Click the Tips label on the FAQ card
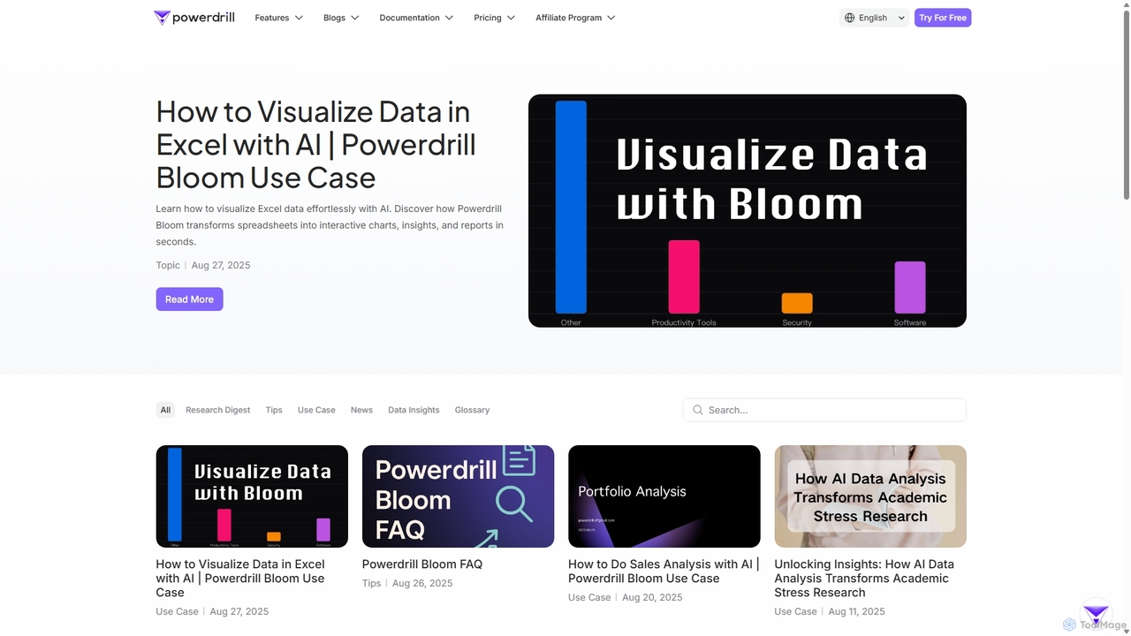1131x636 pixels. [x=372, y=583]
